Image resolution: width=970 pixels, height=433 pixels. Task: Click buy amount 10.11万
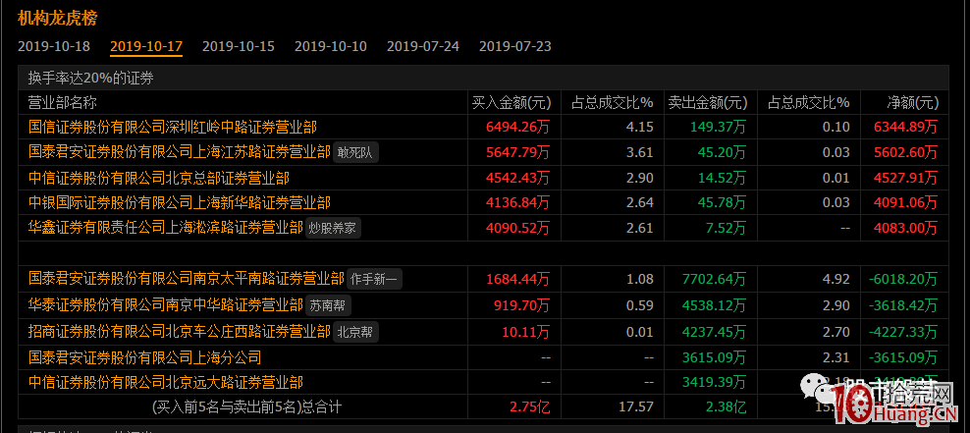point(526,332)
